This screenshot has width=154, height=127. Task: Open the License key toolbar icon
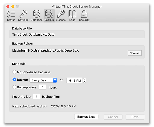pyautogui.click(x=61, y=15)
